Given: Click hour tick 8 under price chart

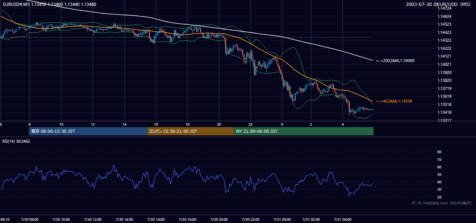Looking at the screenshot, I should click(x=29, y=124).
